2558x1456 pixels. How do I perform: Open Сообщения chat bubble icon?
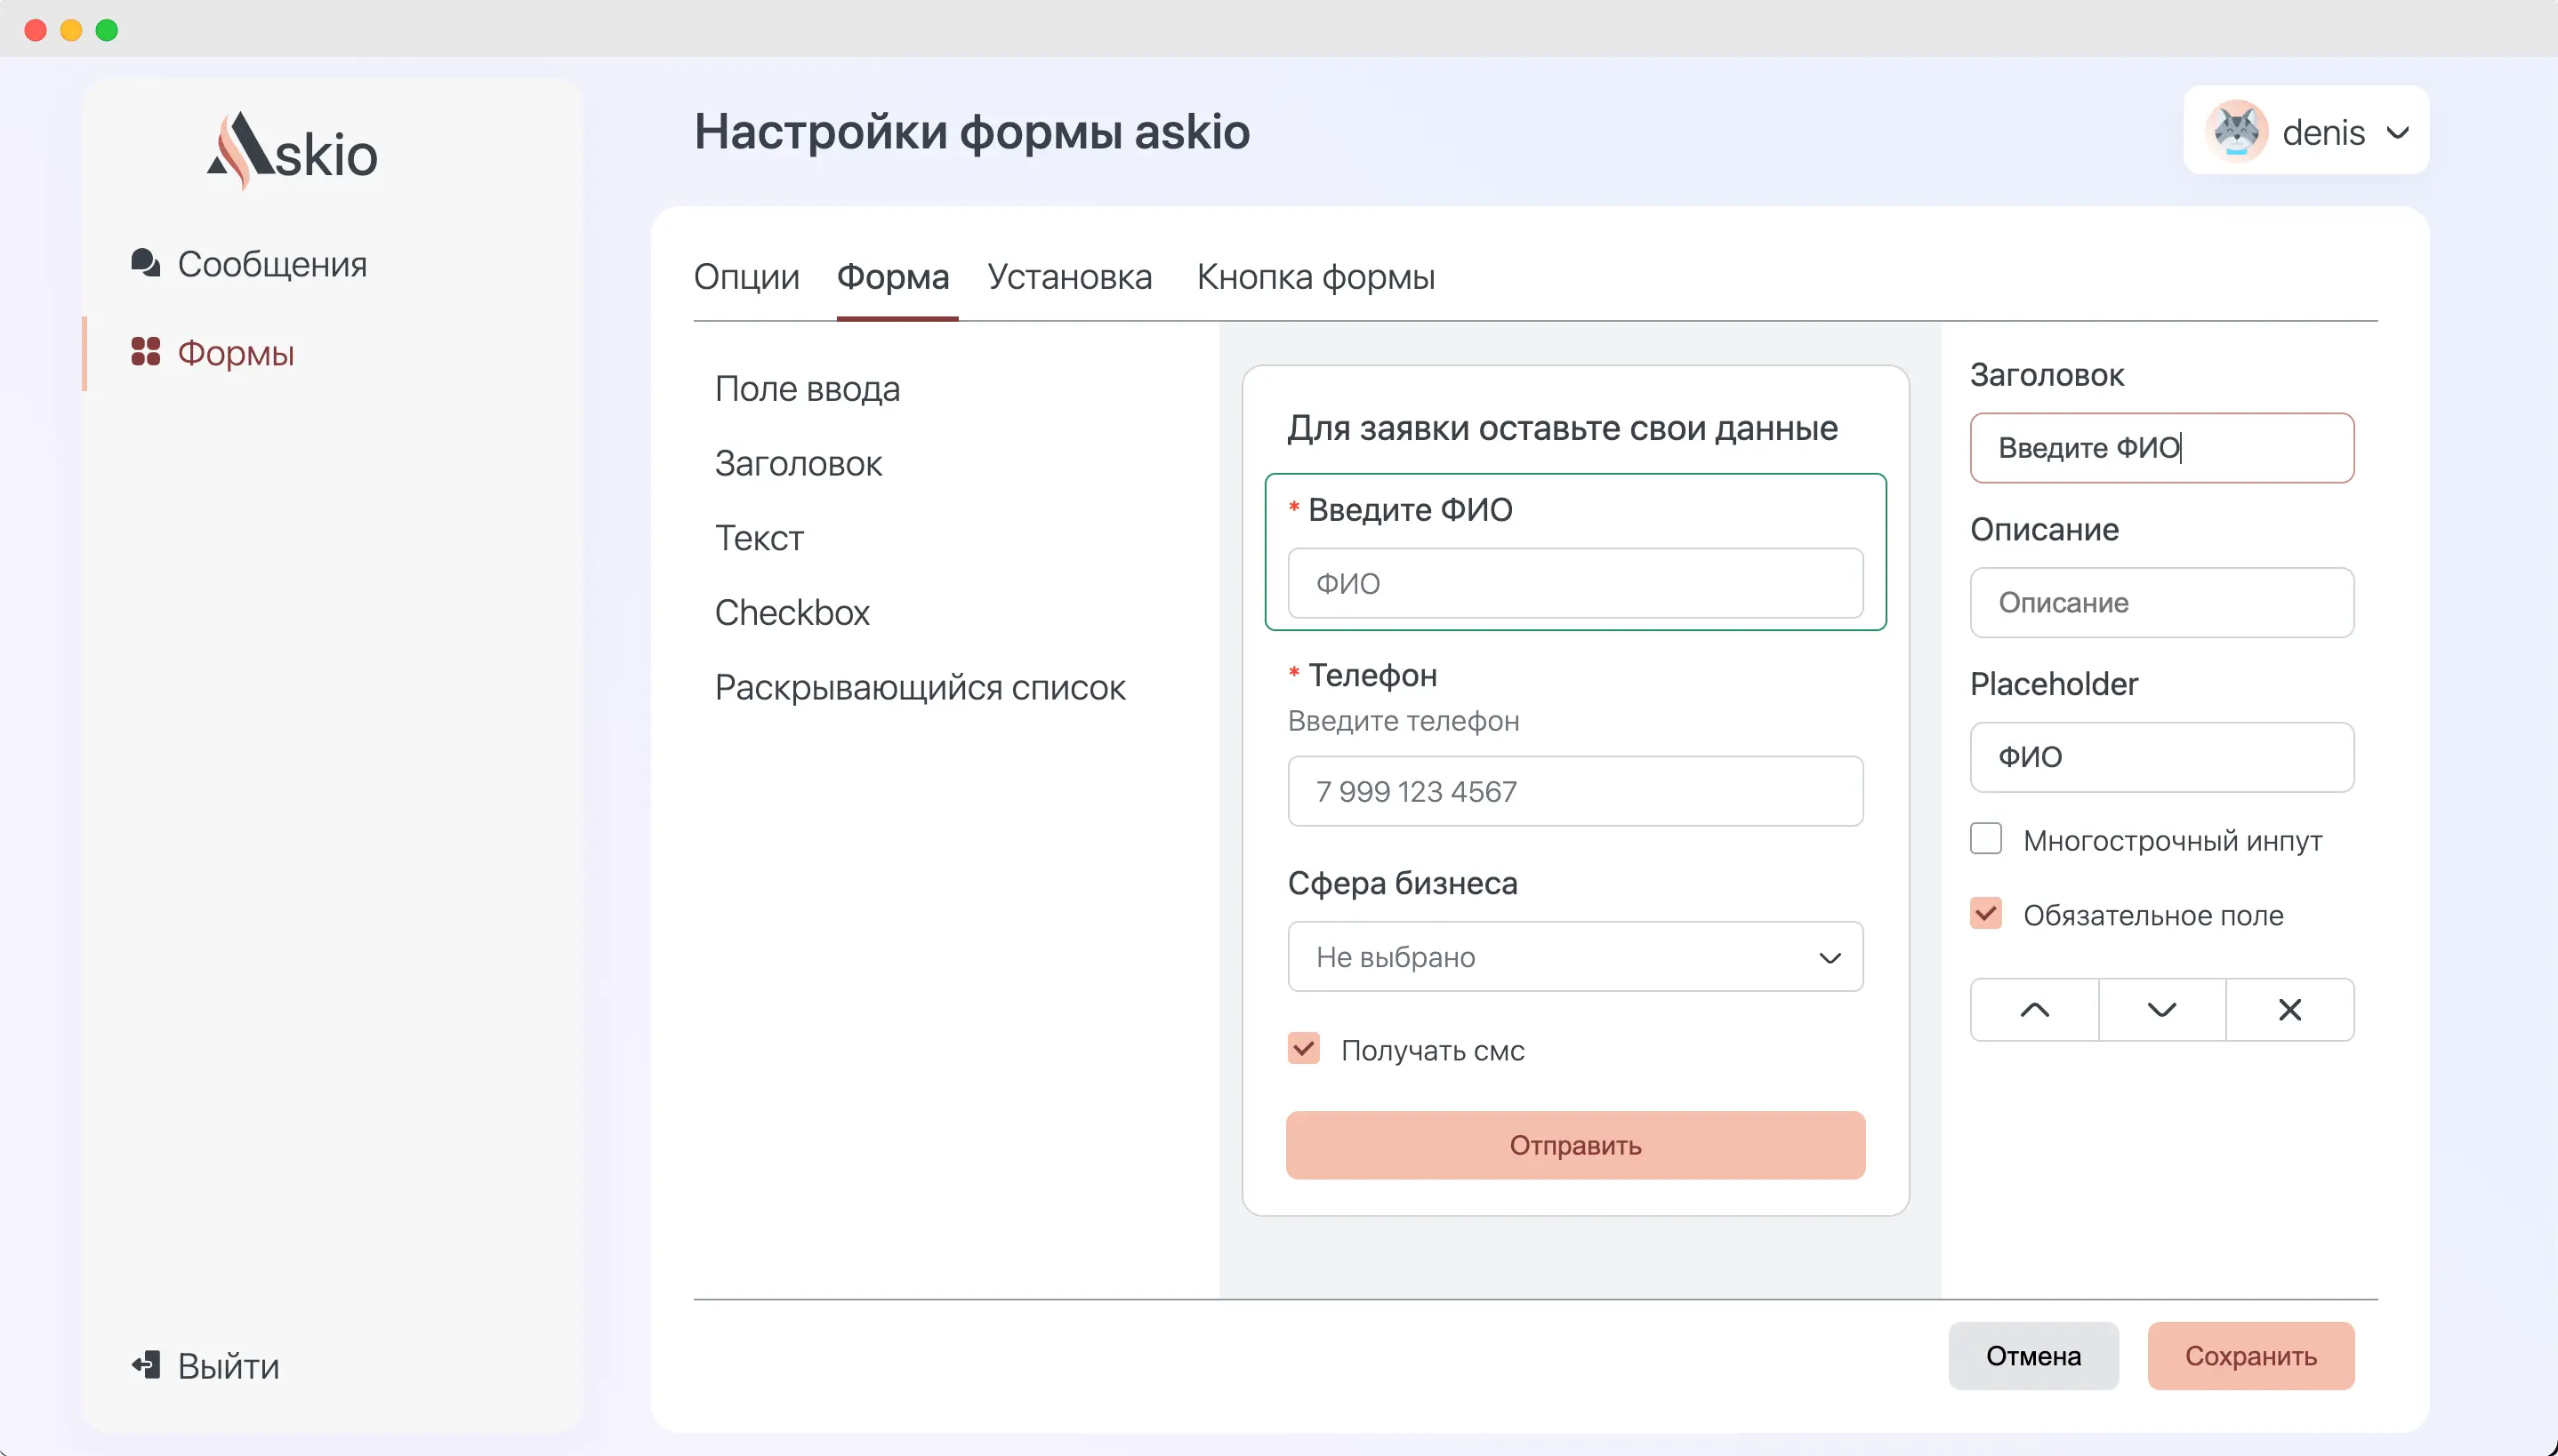coord(145,263)
